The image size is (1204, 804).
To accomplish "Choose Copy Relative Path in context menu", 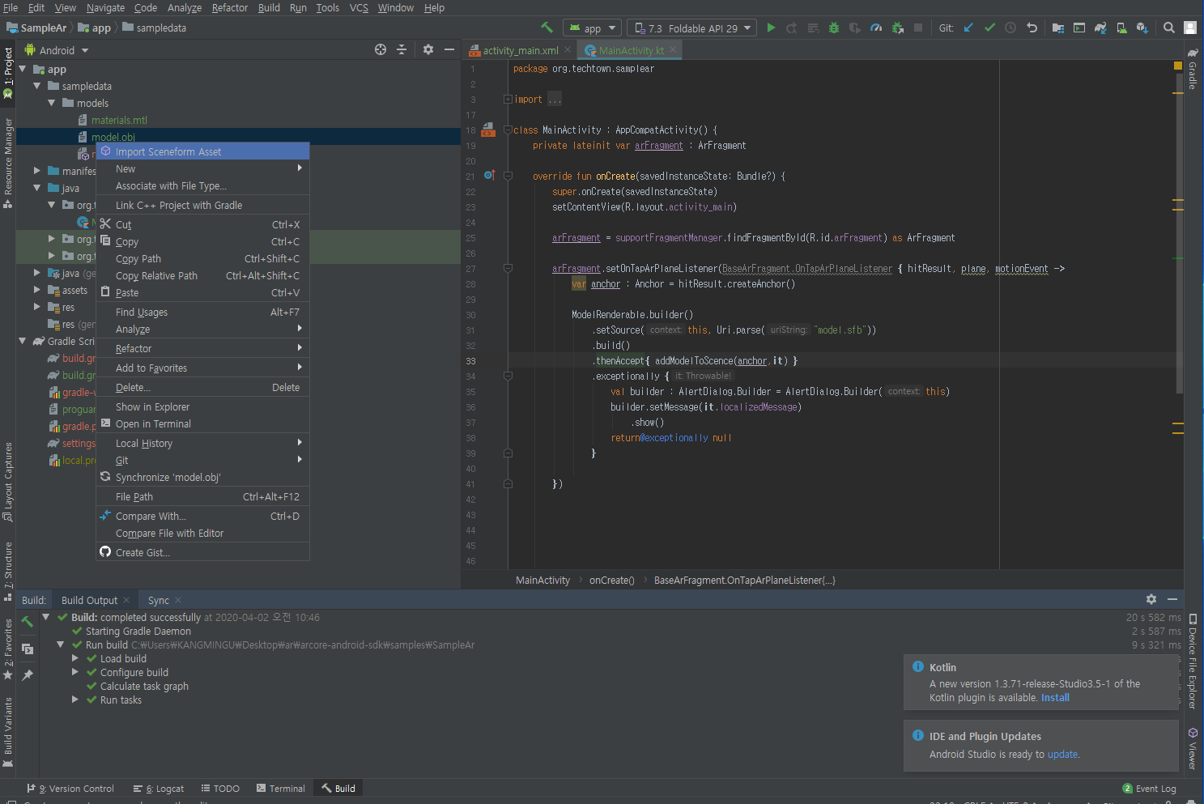I will point(202,275).
